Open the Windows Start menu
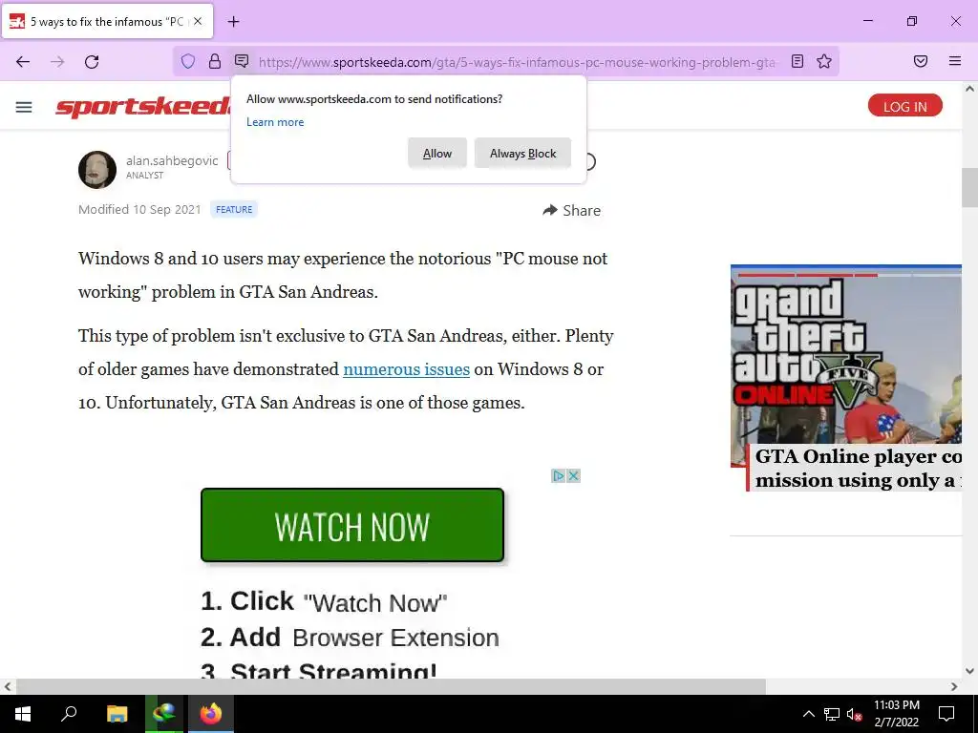This screenshot has height=733, width=978. (23, 714)
